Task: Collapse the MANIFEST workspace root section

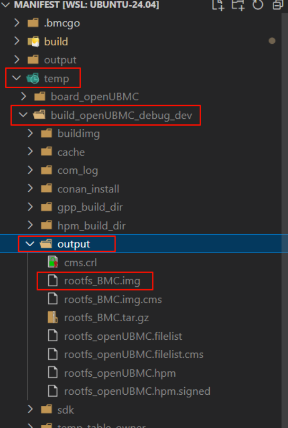Action: click(x=6, y=5)
